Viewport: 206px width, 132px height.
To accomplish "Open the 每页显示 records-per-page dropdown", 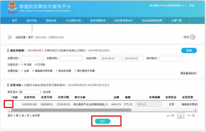I will click(30, 92).
